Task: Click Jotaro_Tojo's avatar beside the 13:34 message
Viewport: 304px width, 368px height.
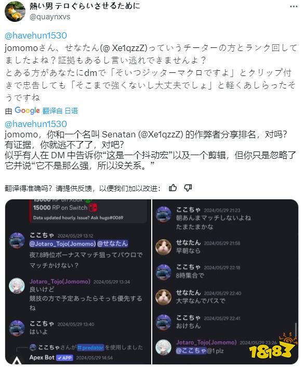Action: [17, 286]
